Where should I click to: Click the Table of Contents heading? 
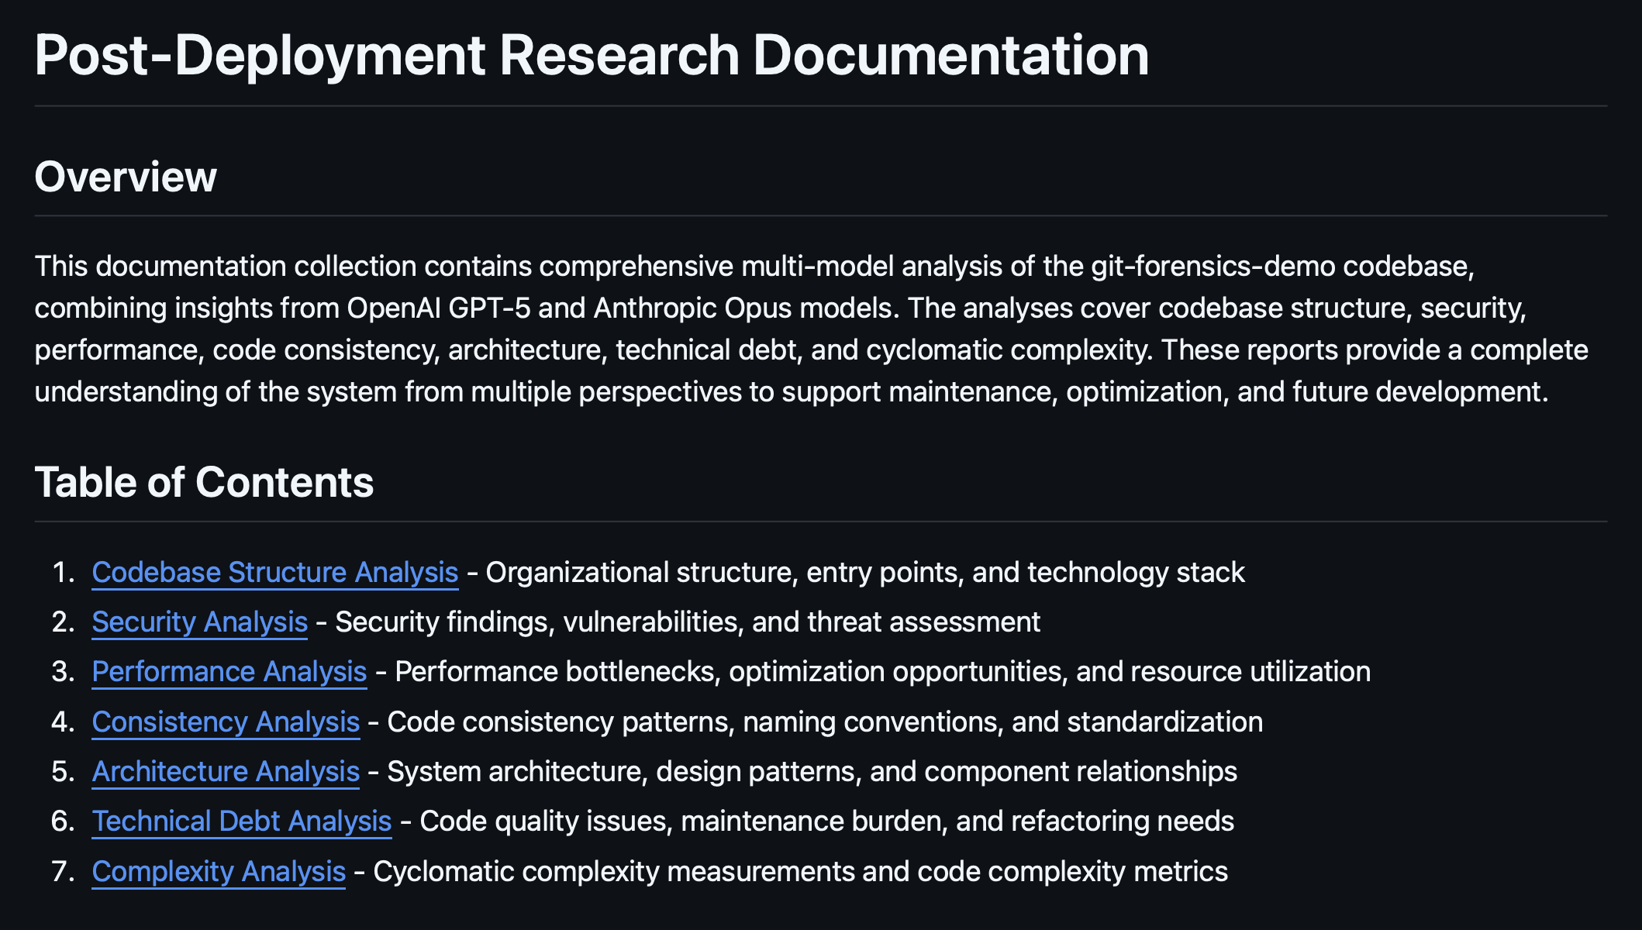pos(204,482)
